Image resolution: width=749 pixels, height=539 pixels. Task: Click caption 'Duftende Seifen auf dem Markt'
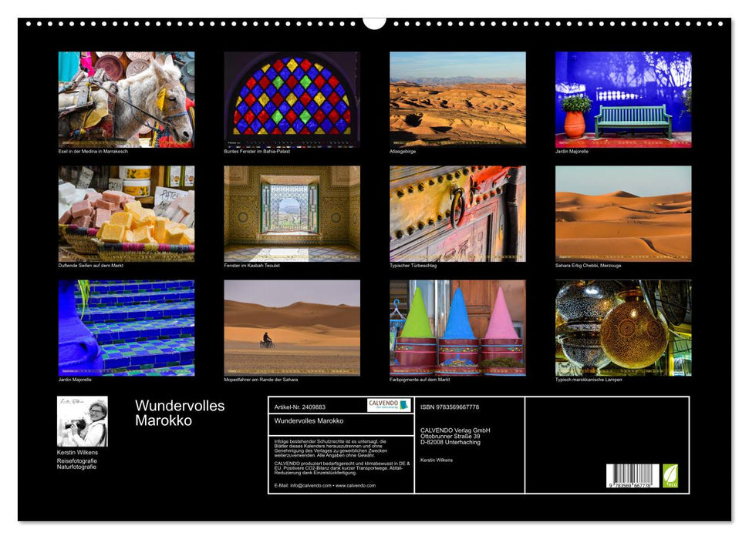(x=91, y=265)
